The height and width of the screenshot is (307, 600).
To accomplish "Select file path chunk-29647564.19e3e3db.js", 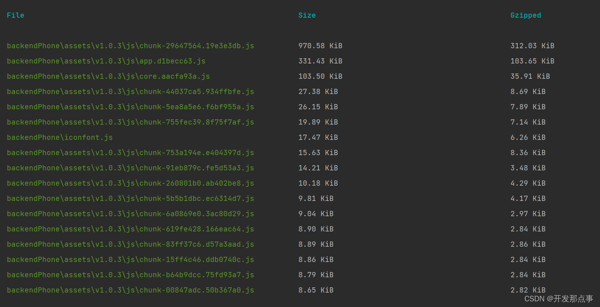I will 131,46.
